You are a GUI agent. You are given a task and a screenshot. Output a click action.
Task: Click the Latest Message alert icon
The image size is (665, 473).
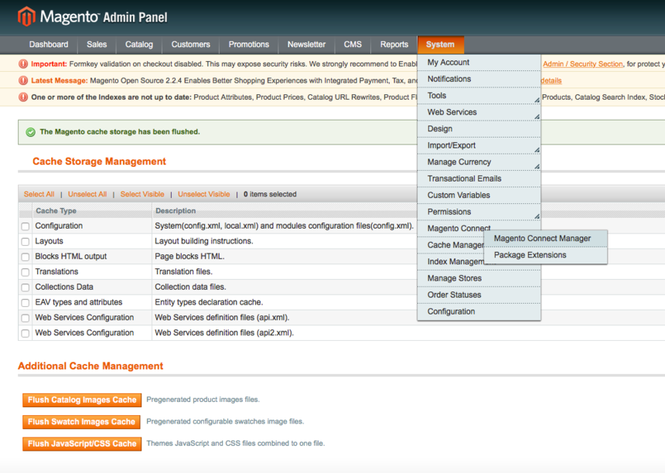[23, 80]
